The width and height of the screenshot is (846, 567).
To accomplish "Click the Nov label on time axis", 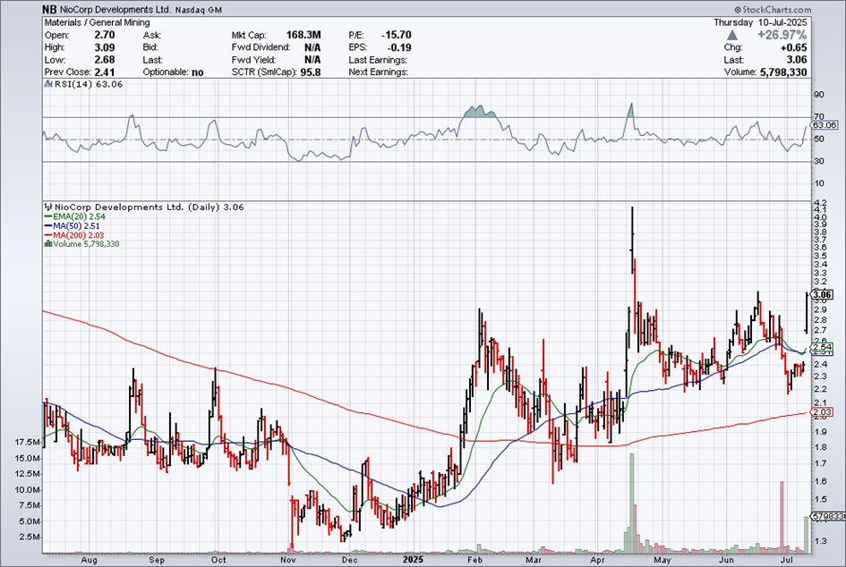I will click(288, 560).
